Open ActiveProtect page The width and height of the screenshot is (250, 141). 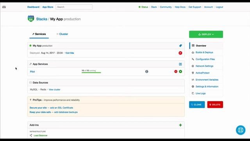tap(202, 73)
